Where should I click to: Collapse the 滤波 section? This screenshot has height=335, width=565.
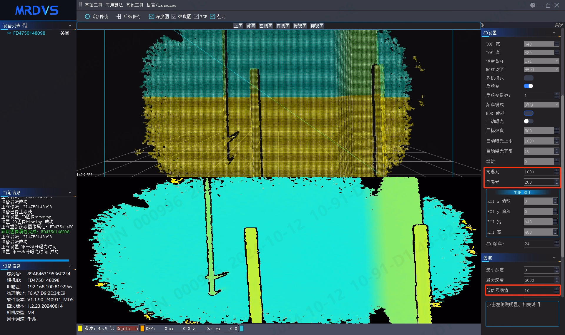point(554,258)
